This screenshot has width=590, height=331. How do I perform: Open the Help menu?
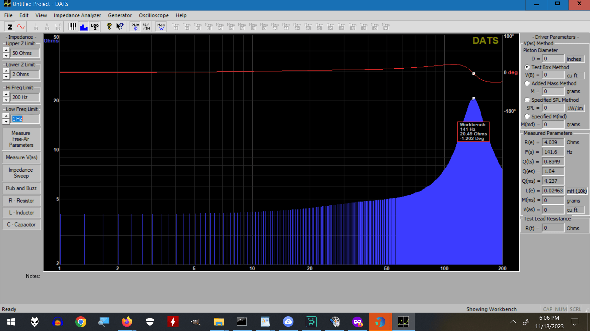click(181, 15)
